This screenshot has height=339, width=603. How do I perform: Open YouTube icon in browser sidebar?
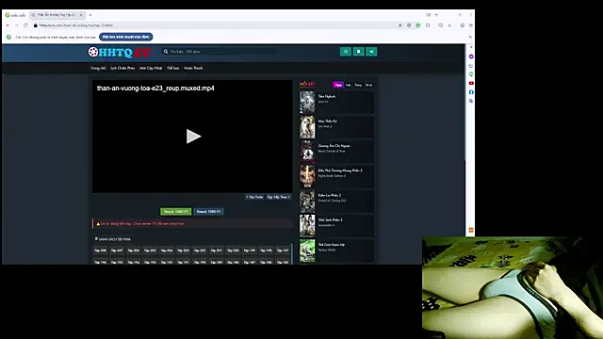tap(471, 83)
